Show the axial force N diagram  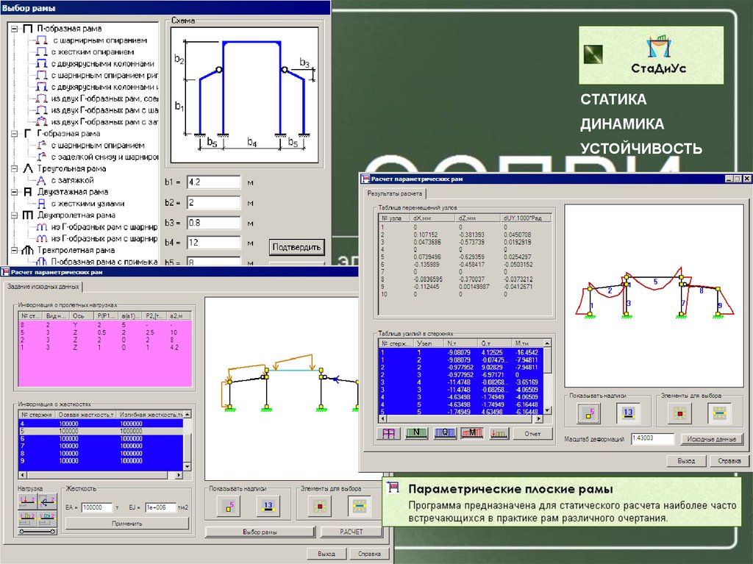[415, 434]
